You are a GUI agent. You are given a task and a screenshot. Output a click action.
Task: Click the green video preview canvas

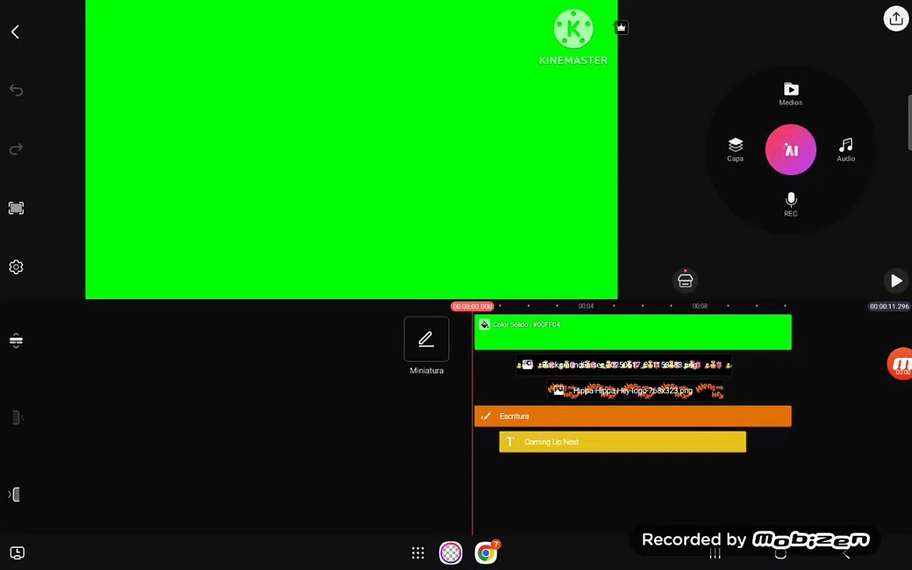pyautogui.click(x=351, y=150)
